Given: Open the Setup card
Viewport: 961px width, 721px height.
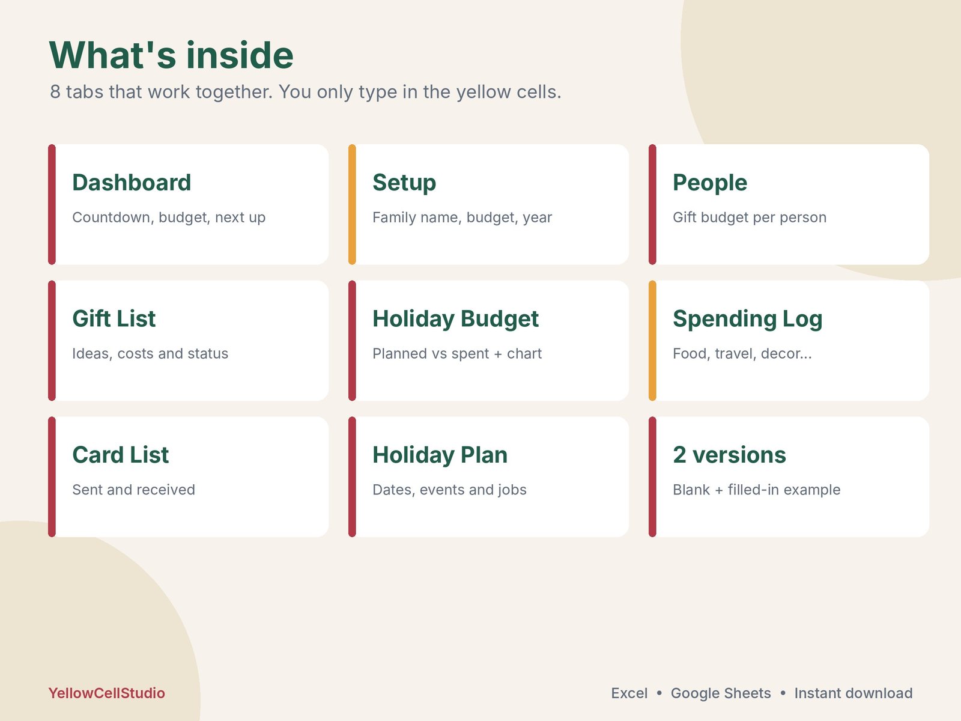Looking at the screenshot, I should tap(488, 204).
